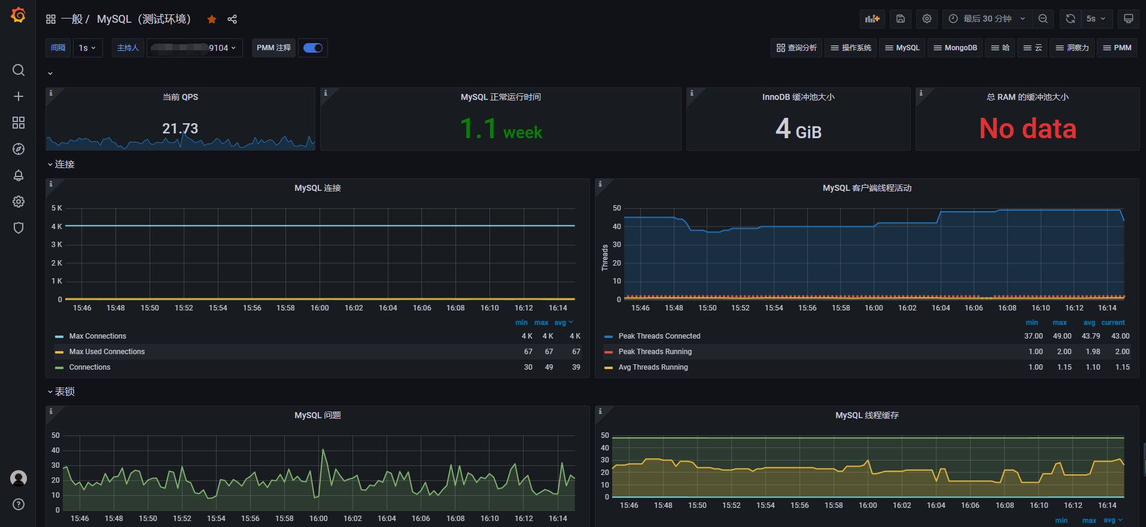Show info for MySQL 问题 panel
This screenshot has width=1146, height=527.
point(51,411)
